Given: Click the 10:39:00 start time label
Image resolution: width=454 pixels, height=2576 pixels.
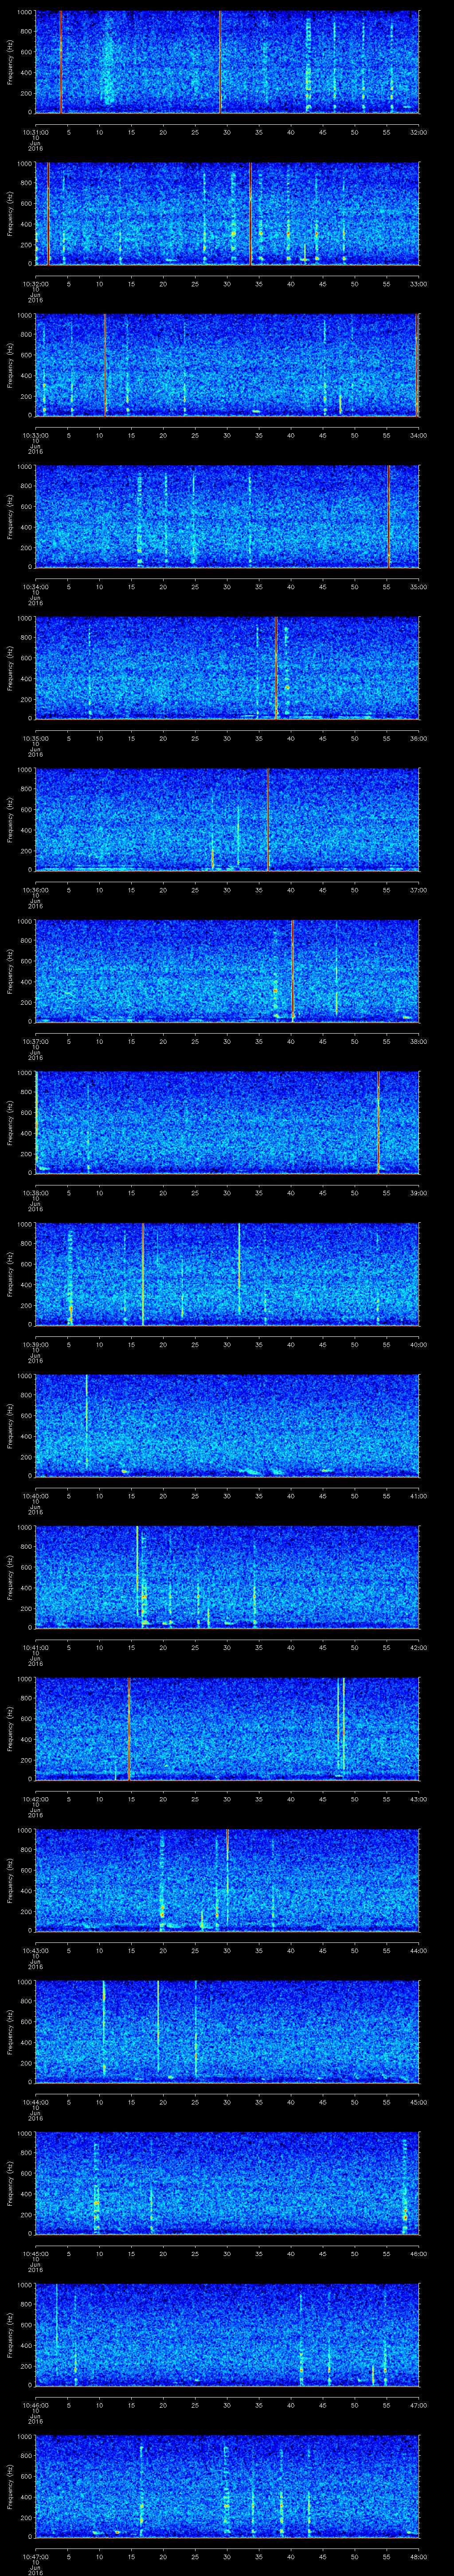Looking at the screenshot, I should tap(35, 1344).
